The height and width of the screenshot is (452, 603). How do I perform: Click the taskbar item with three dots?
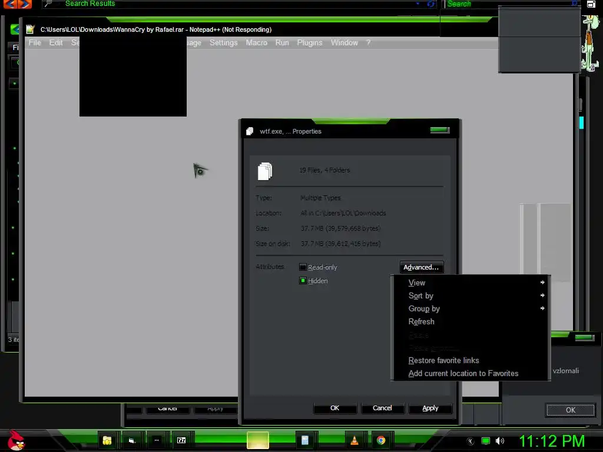click(x=157, y=440)
